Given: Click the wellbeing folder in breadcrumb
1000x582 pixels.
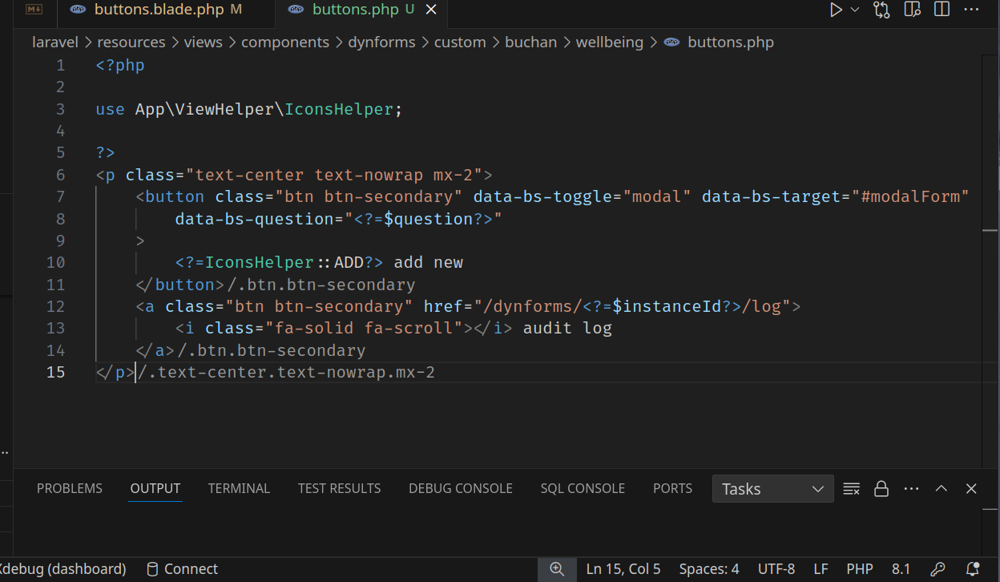Looking at the screenshot, I should coord(609,42).
